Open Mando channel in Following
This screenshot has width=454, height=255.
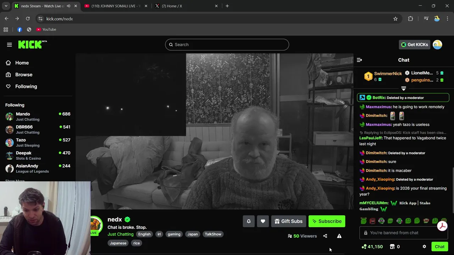pyautogui.click(x=38, y=117)
